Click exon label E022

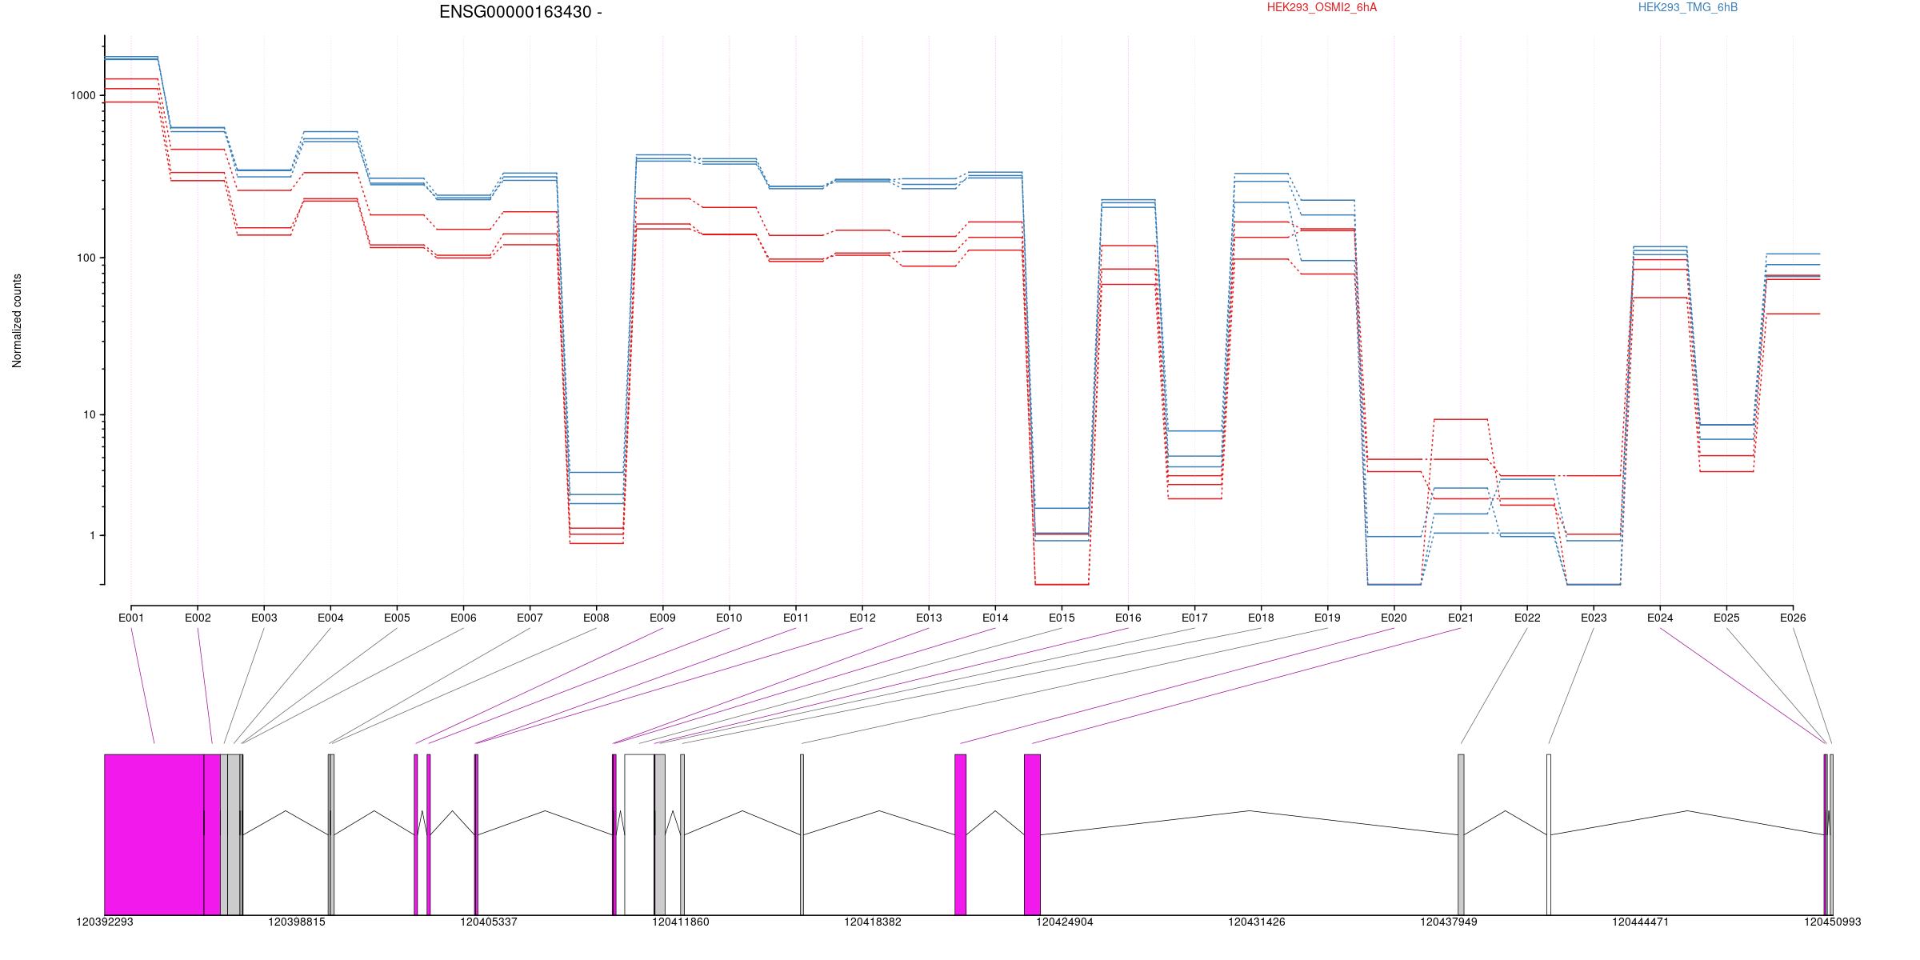[x=1527, y=618]
